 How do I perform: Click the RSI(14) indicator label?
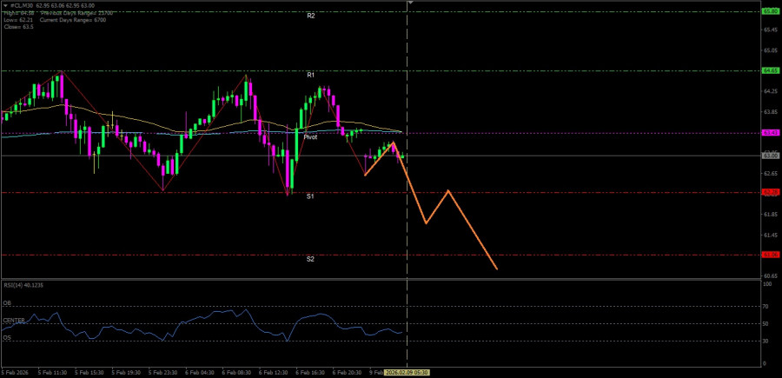(x=22, y=285)
